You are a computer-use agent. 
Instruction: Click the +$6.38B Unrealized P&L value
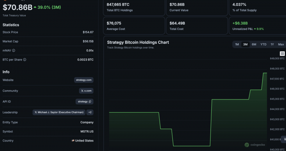coord(240,23)
